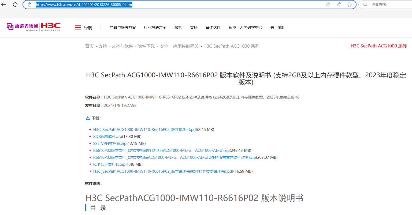Click the H3C logo
Viewport: 412px width, 215px height.
[x=51, y=26]
